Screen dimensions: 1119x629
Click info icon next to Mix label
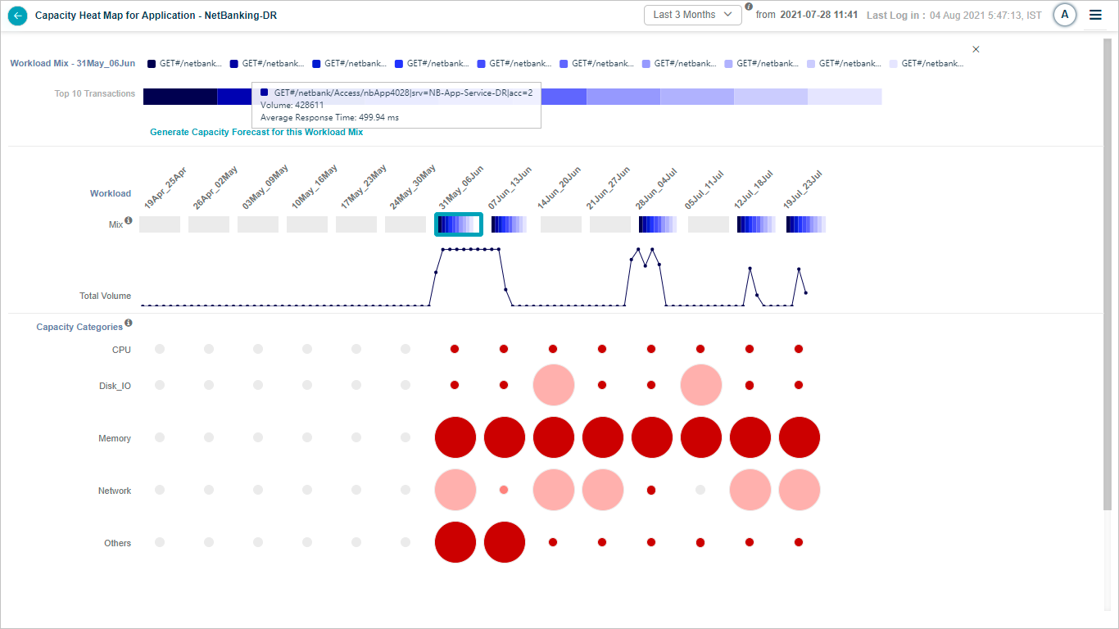(x=129, y=221)
